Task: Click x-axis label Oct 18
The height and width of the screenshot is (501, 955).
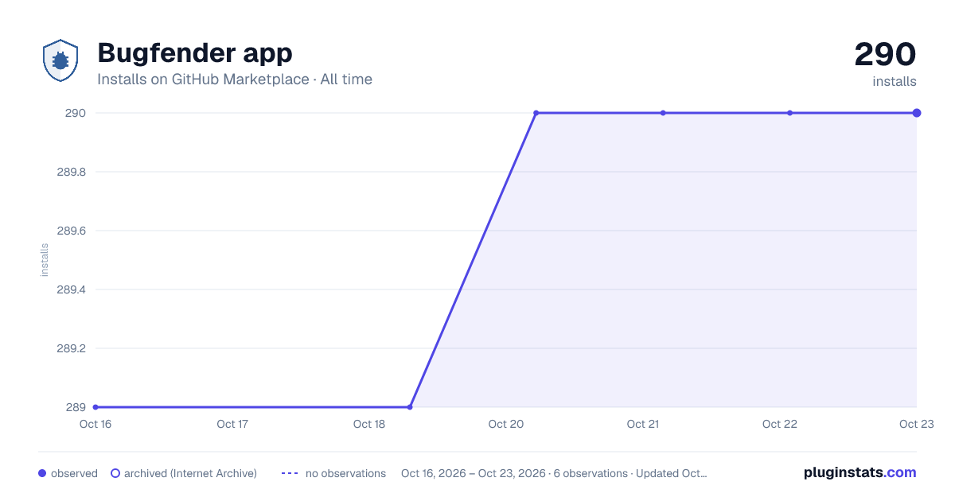Action: coord(369,424)
